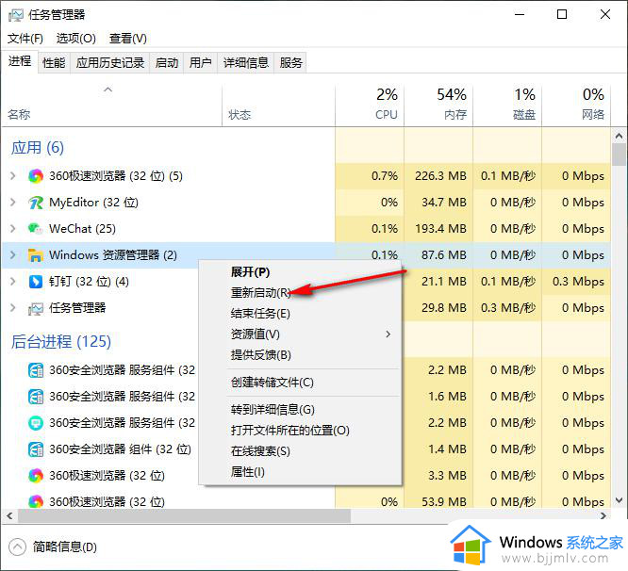The height and width of the screenshot is (571, 628).
Task: Choose 转到详细信息(G) in the context menu
Action: pos(301,410)
